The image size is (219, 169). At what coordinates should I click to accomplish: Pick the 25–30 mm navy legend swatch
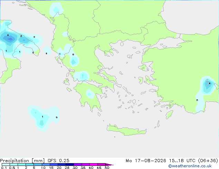click(x=70, y=165)
